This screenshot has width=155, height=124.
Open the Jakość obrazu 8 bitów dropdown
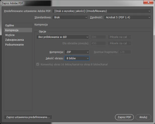(77, 58)
